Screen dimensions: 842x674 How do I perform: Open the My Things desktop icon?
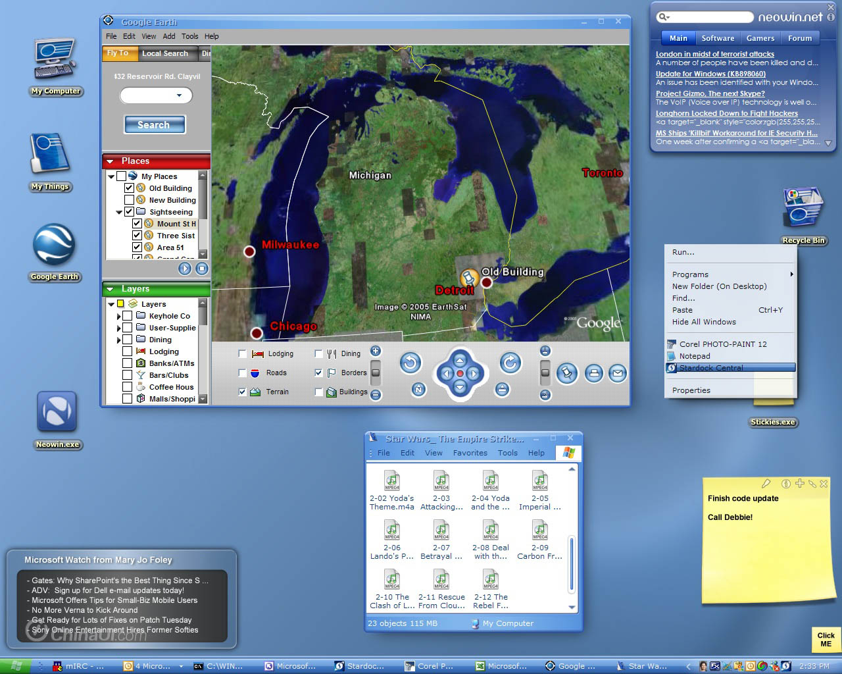tap(50, 162)
